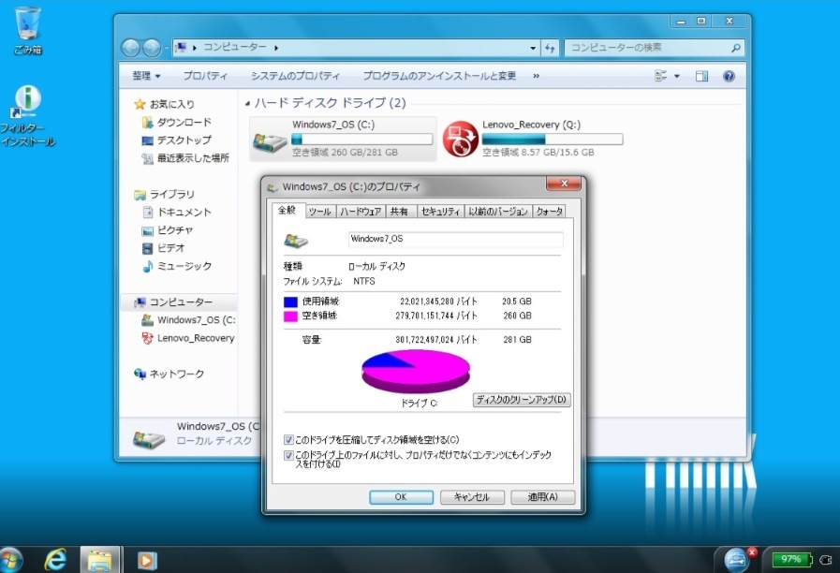Switch to the クォータ tab
The width and height of the screenshot is (840, 573).
(x=549, y=212)
